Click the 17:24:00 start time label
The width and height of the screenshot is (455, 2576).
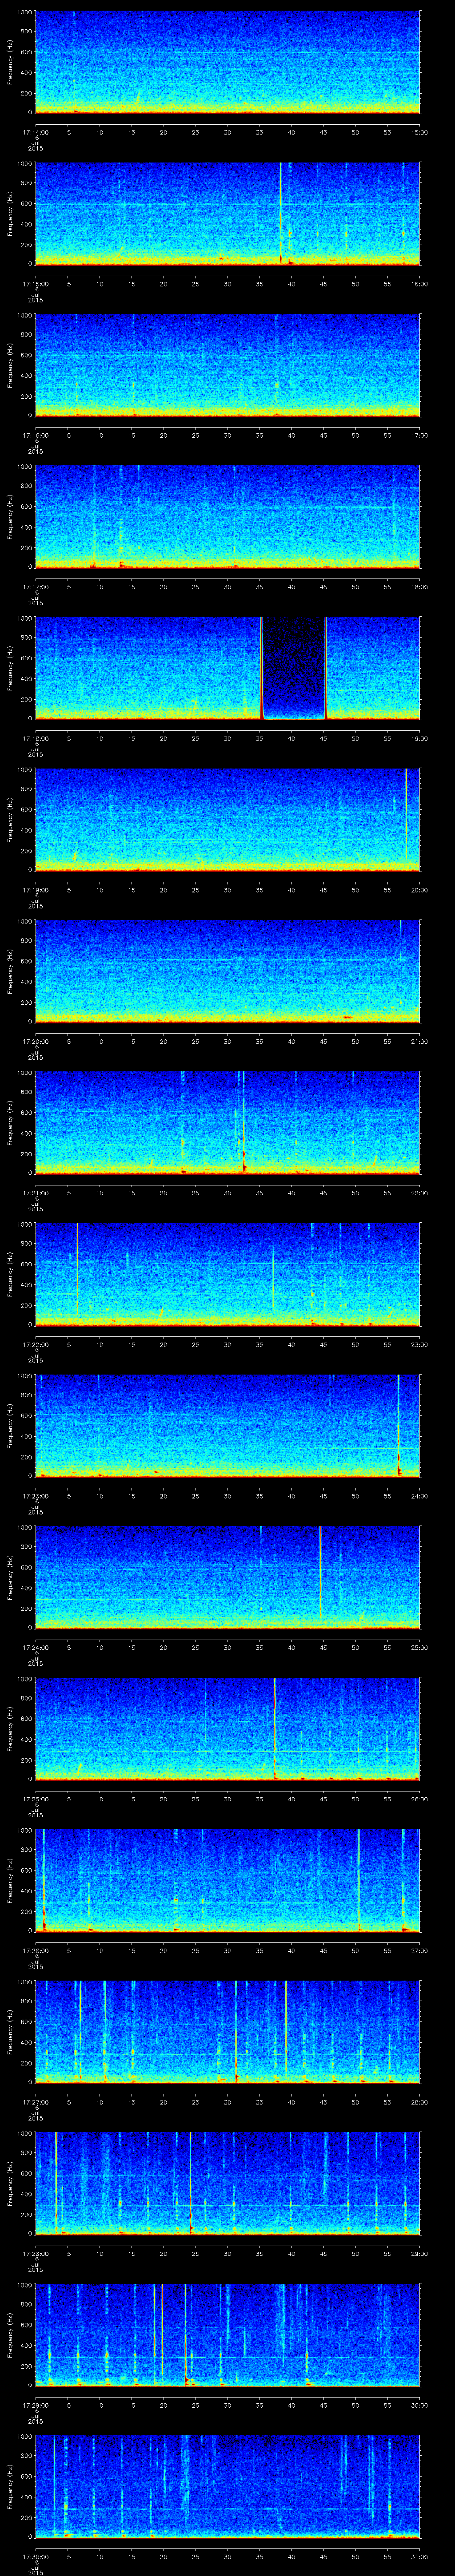(35, 1647)
